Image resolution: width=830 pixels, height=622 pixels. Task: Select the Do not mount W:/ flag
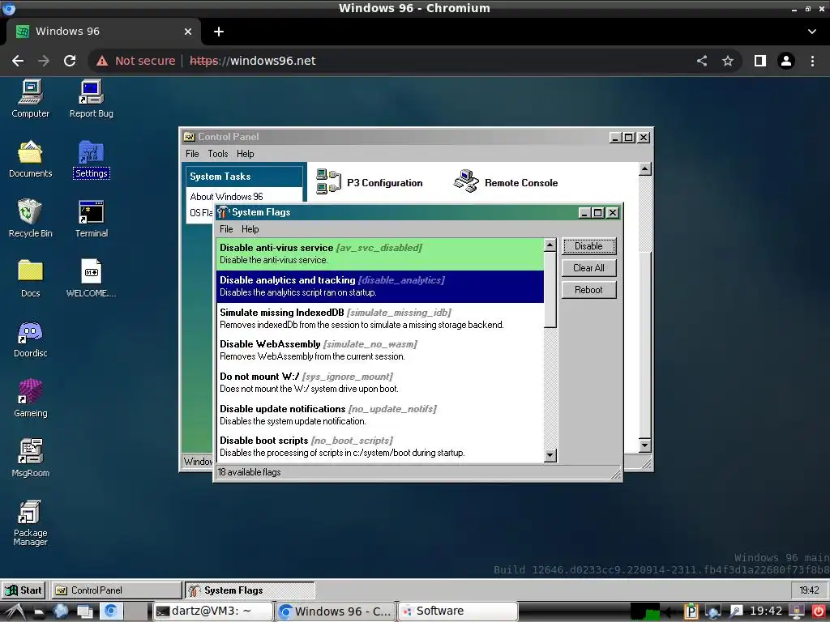(380, 382)
